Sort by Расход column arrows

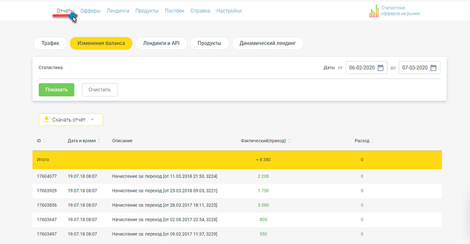pos(373,141)
